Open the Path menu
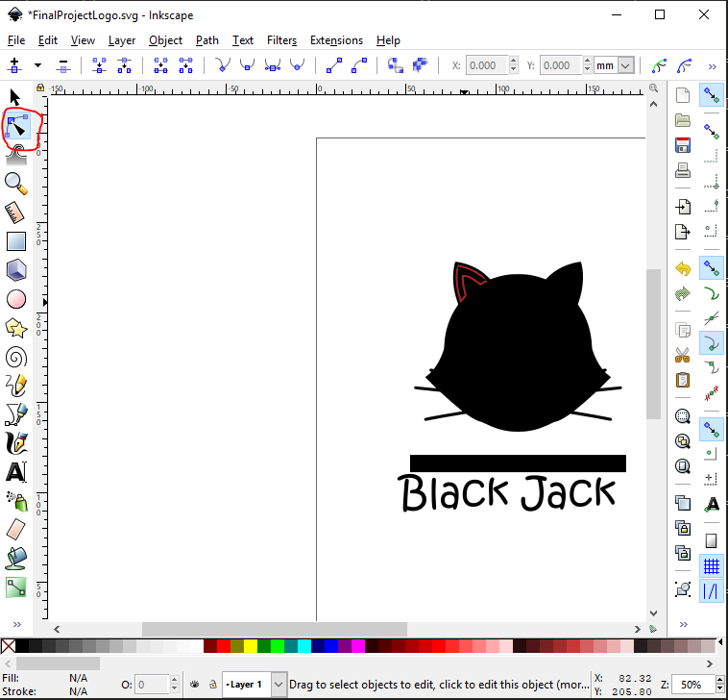Screen dimensions: 728x700 [207, 40]
